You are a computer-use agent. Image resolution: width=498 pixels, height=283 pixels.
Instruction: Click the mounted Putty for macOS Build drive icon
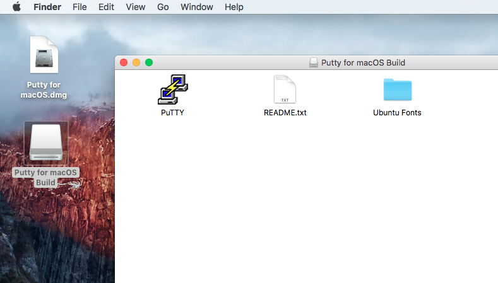point(45,142)
